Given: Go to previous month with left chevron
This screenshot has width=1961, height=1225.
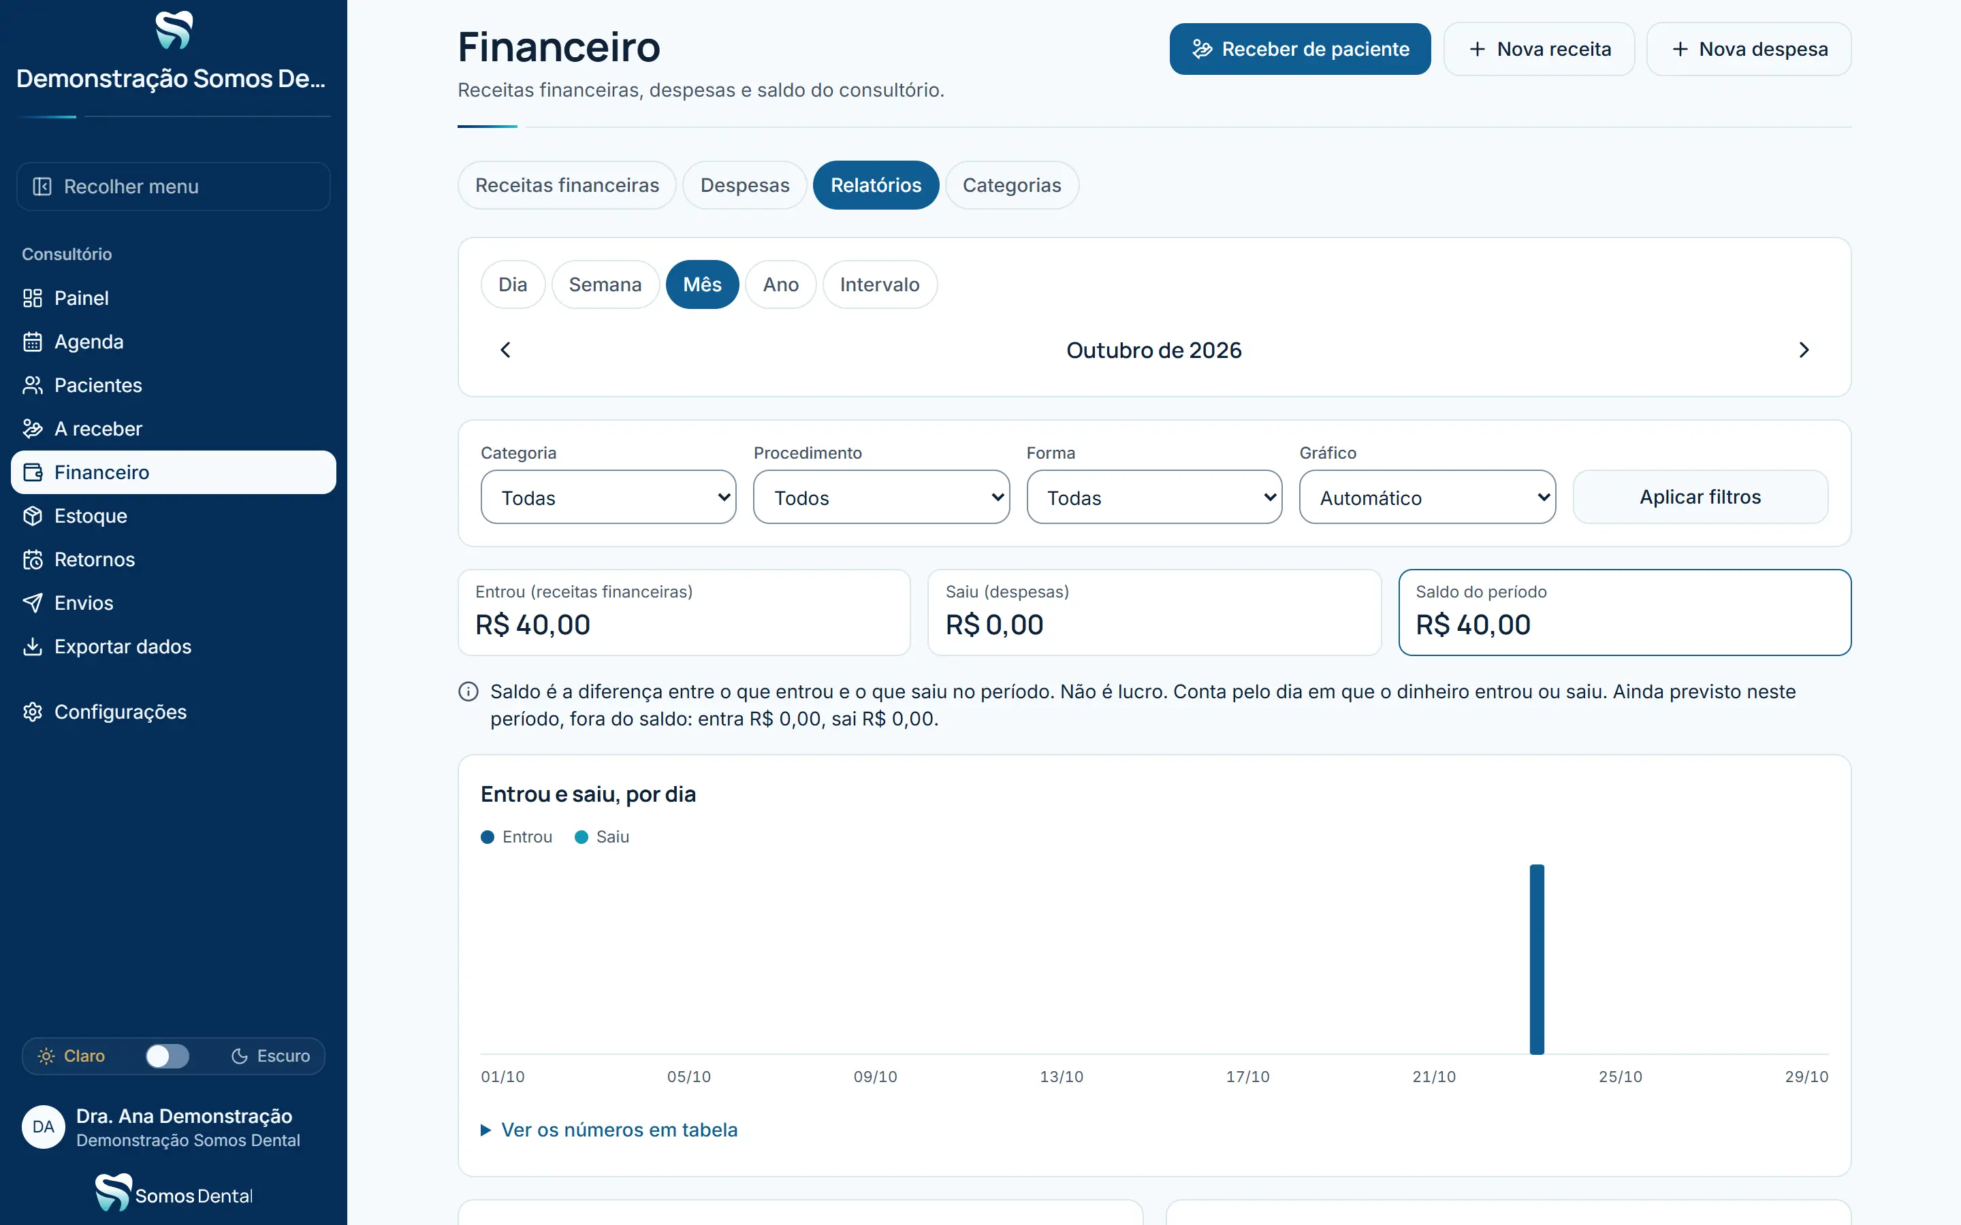Looking at the screenshot, I should [x=506, y=350].
